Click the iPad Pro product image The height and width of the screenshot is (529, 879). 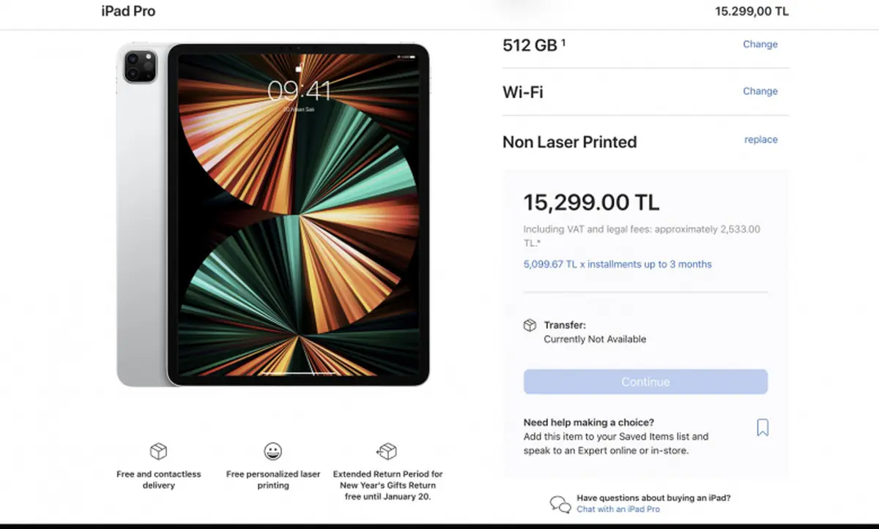pos(273,214)
